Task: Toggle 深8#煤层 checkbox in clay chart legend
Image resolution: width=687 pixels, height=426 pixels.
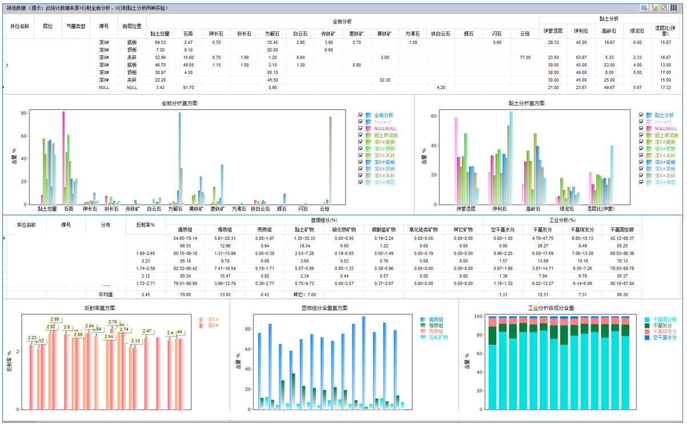Action: (x=641, y=182)
